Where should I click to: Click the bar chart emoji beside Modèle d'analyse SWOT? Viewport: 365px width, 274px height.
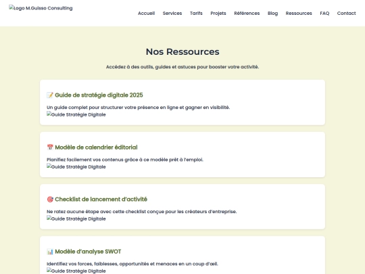50,252
